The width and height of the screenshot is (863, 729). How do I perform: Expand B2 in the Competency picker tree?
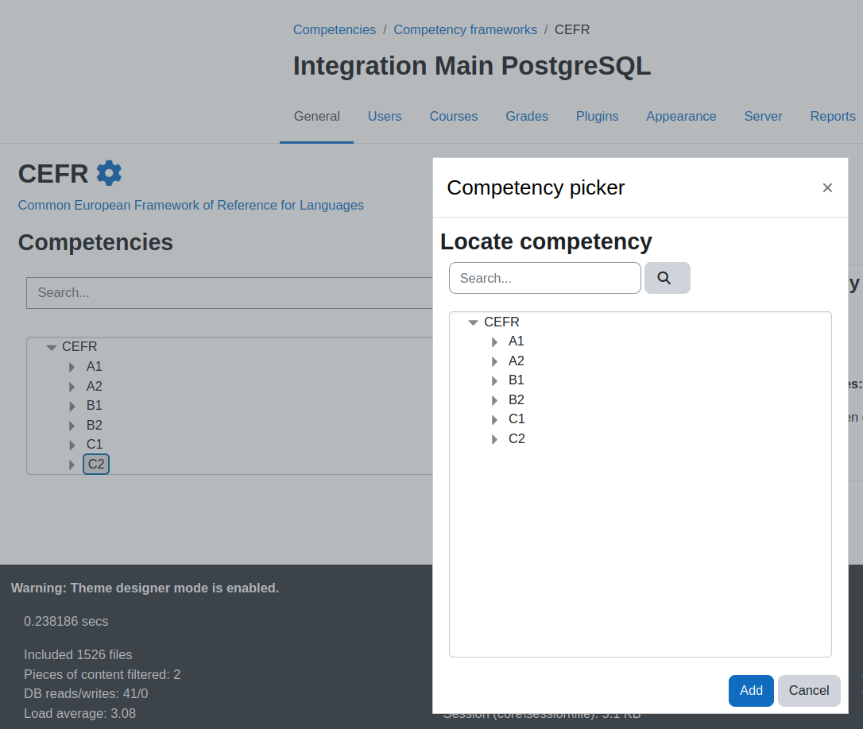click(494, 400)
